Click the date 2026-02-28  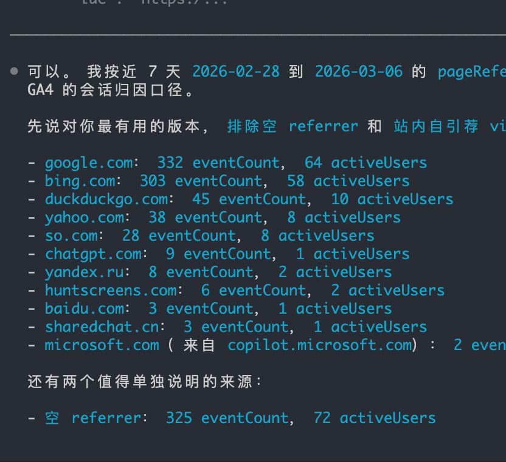(x=236, y=71)
